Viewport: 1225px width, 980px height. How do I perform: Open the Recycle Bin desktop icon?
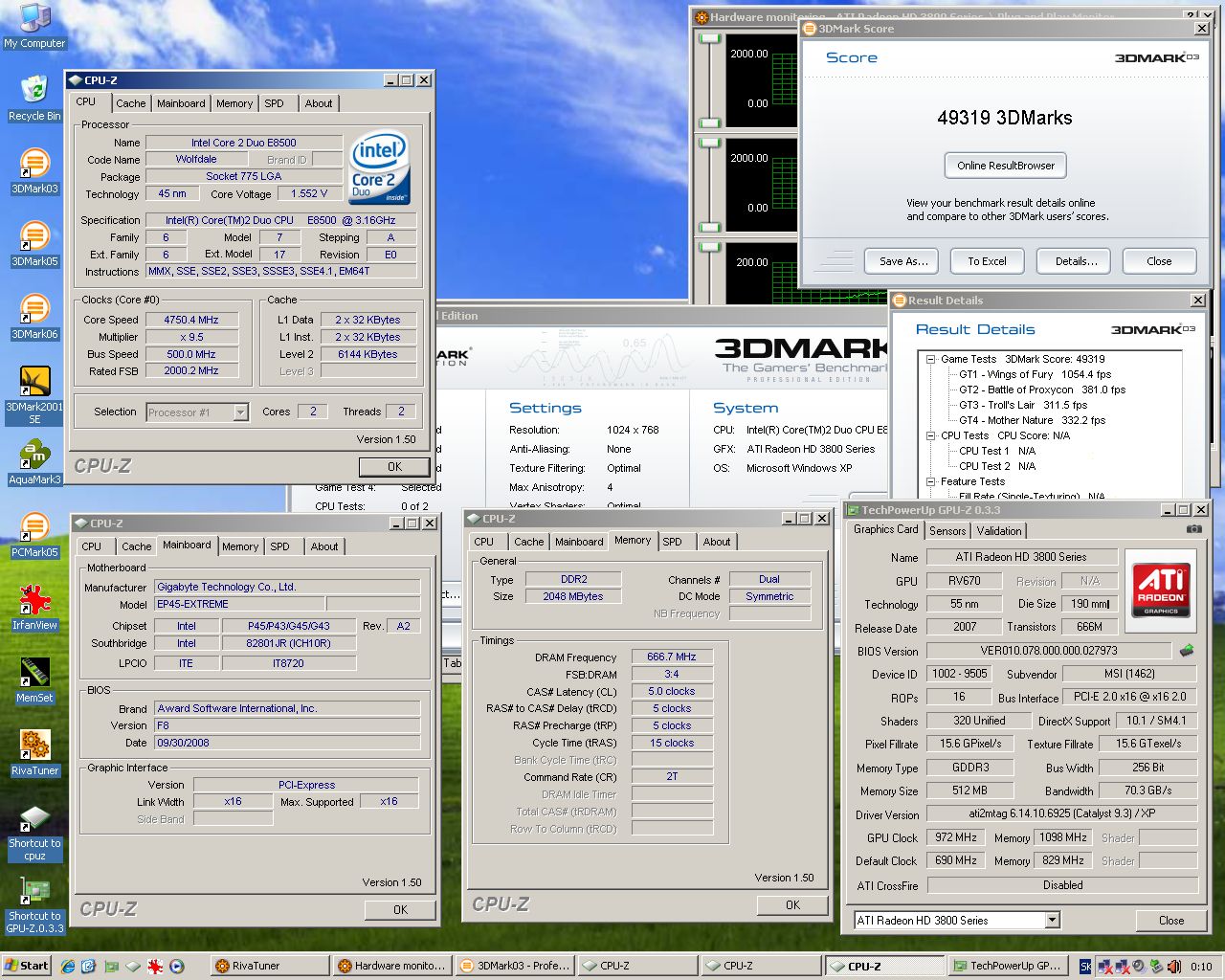pos(34,99)
